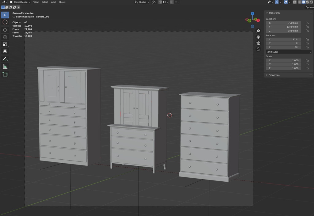This screenshot has height=216, width=314.
Task: Toggle the snapping magnet button
Action: tap(160, 2)
